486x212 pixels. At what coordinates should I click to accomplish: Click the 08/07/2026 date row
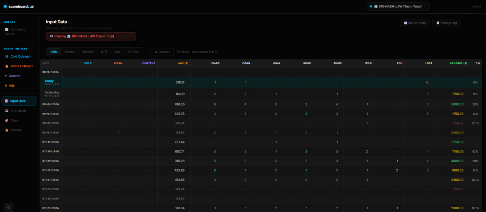(261, 72)
